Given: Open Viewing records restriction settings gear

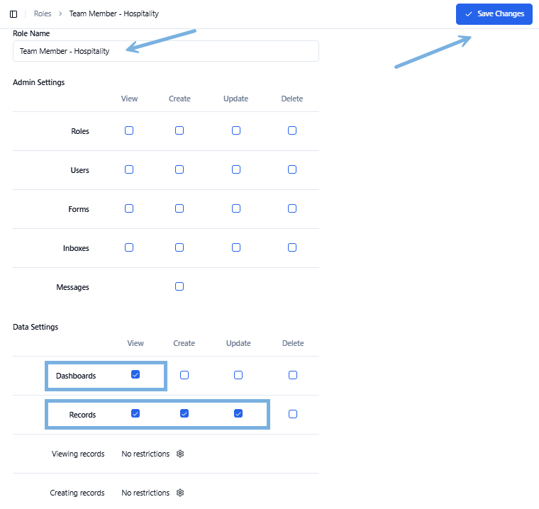Looking at the screenshot, I should [x=180, y=454].
